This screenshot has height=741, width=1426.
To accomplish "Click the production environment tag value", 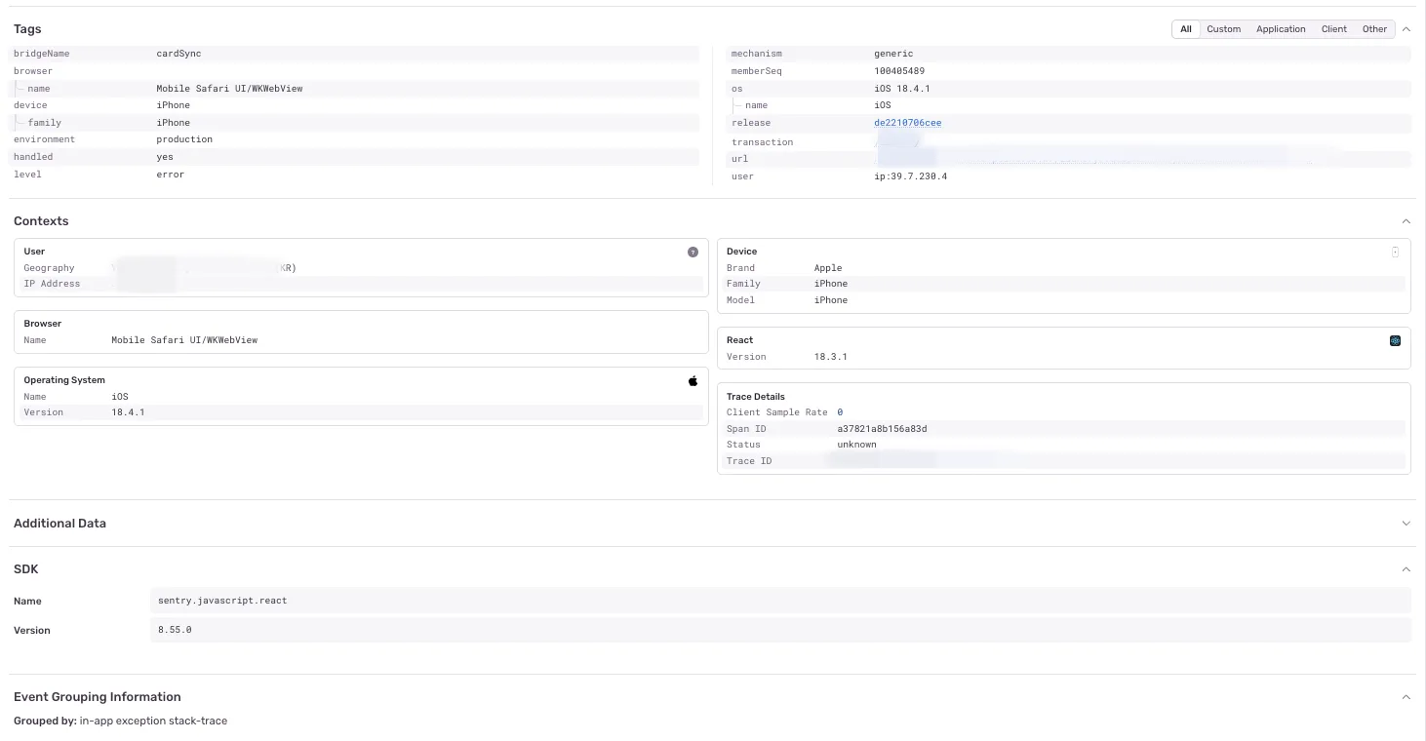I will click(184, 139).
